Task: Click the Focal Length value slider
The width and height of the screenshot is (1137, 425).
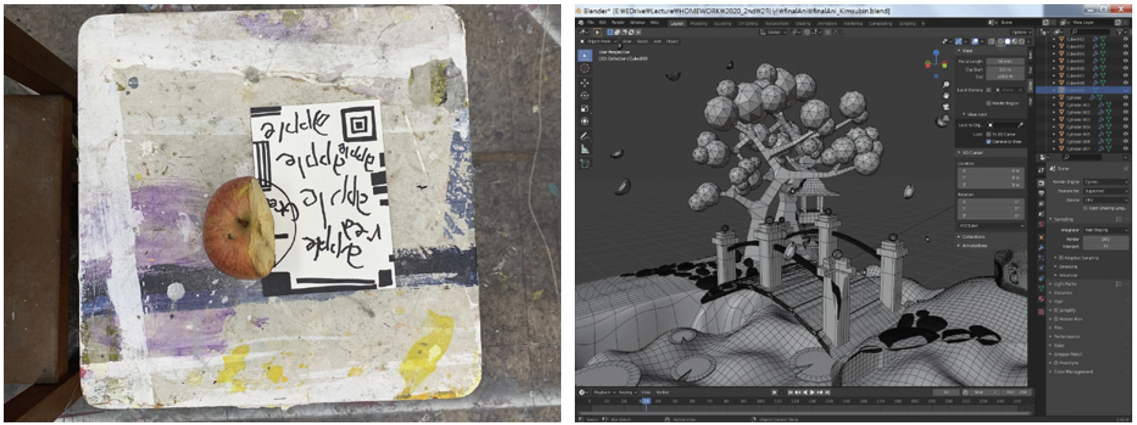Action: click(x=1005, y=61)
